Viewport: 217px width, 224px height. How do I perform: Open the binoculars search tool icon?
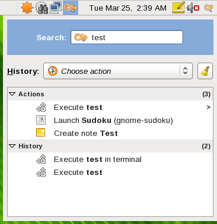(42, 8)
